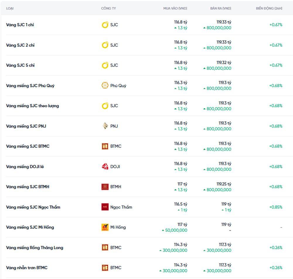293x279 pixels.
Task: Click BTMC logo in Vàng nhẫn trơn BTMC row
Action: 105,268
